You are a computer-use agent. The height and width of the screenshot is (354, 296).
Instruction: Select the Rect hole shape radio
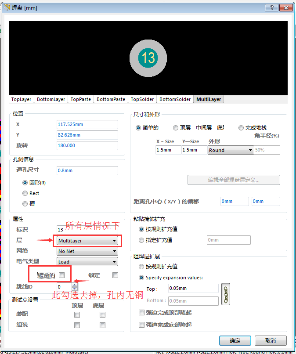pyautogui.click(x=25, y=193)
